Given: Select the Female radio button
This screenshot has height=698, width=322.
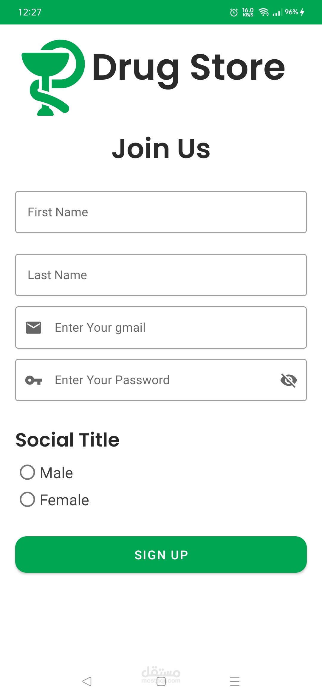Looking at the screenshot, I should (x=27, y=500).
